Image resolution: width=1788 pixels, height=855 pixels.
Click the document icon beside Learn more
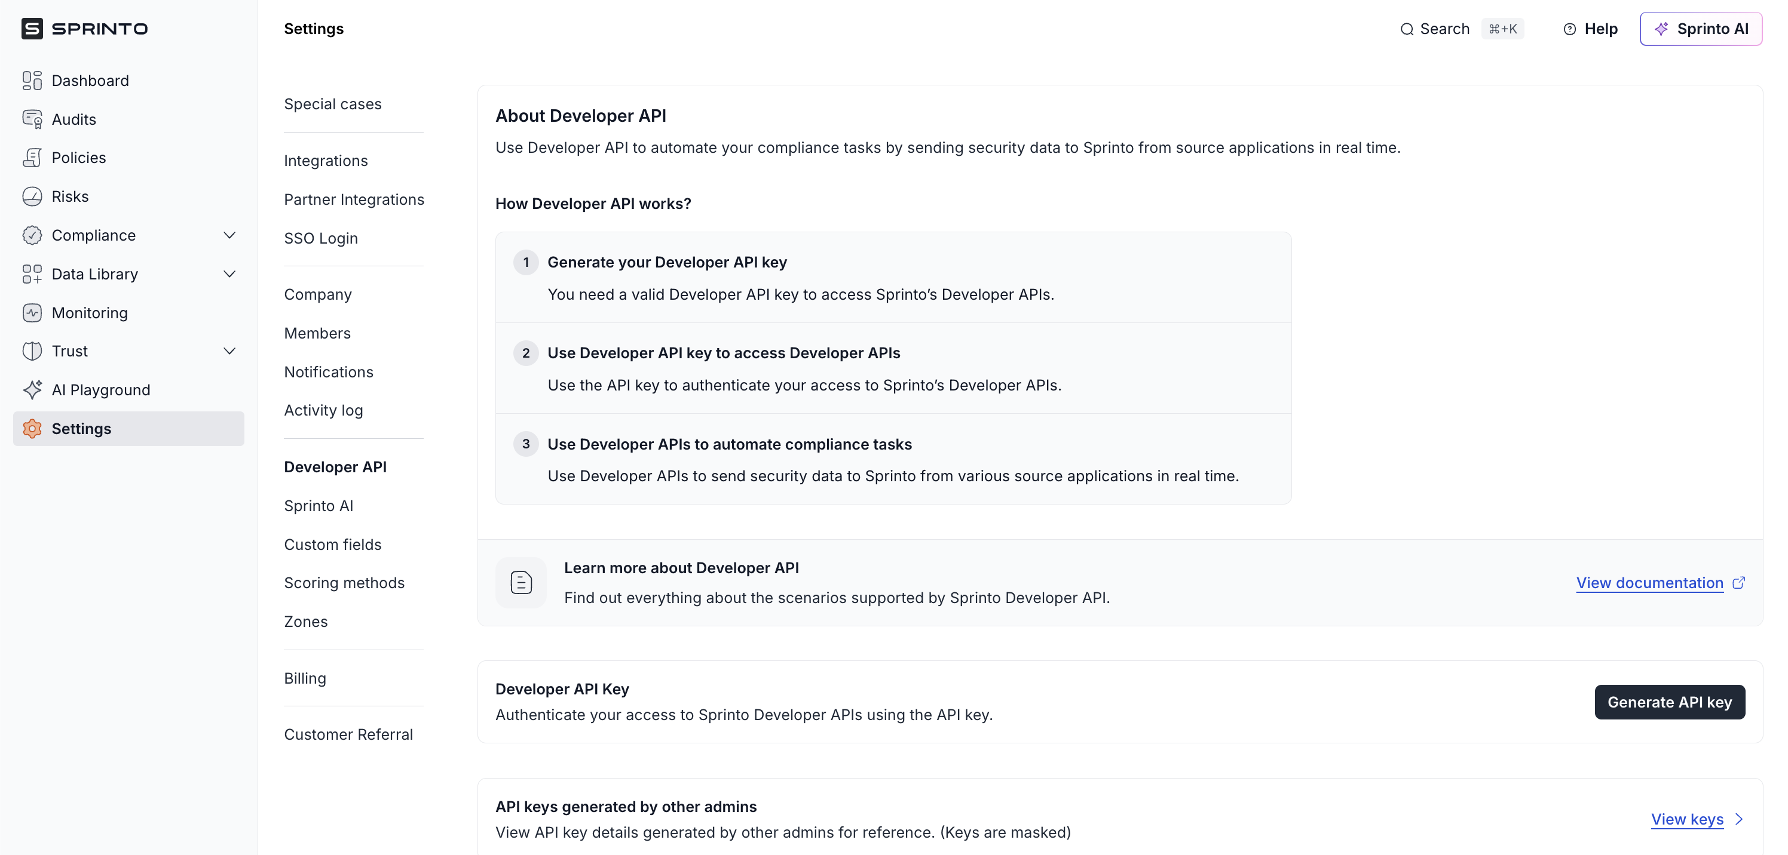pyautogui.click(x=521, y=583)
